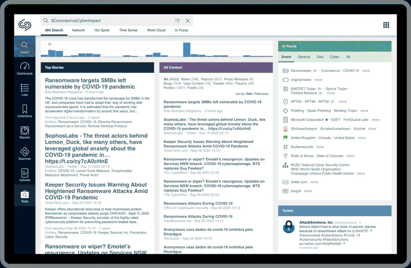This screenshot has height=268, width=411.
Task: Open Reports in the sidebar
Action: click(25, 132)
